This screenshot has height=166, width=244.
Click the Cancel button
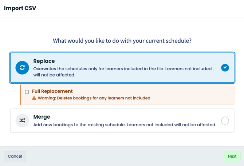15,157
